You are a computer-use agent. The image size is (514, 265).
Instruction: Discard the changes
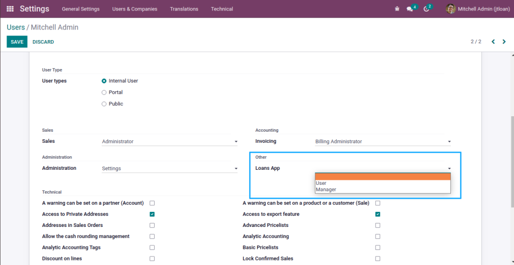click(x=43, y=42)
